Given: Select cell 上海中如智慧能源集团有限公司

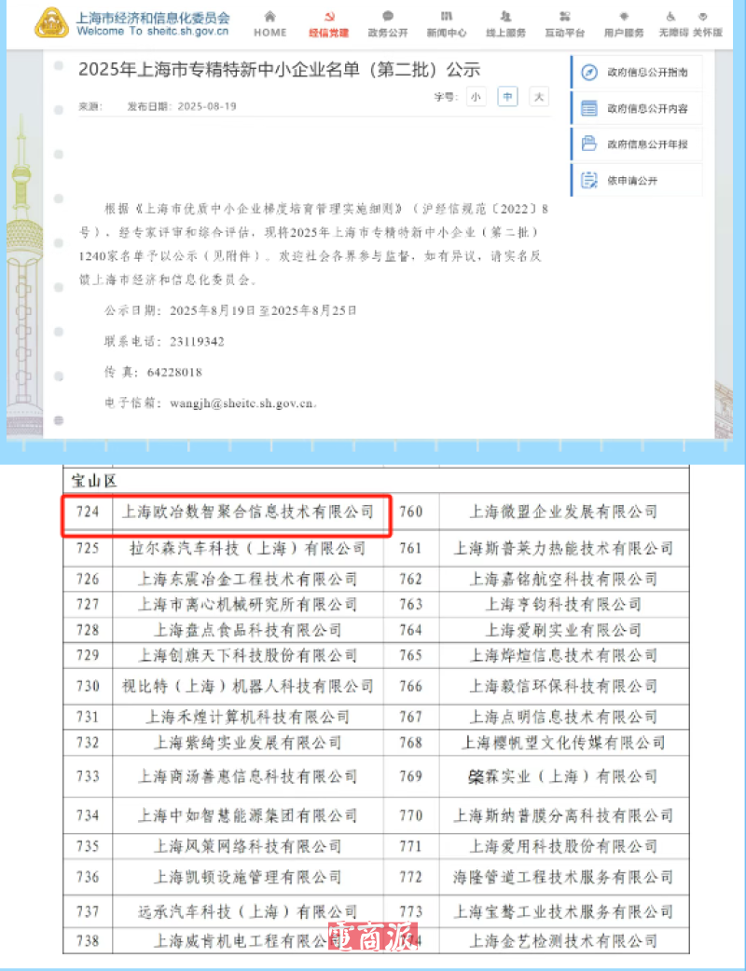Looking at the screenshot, I should [248, 815].
